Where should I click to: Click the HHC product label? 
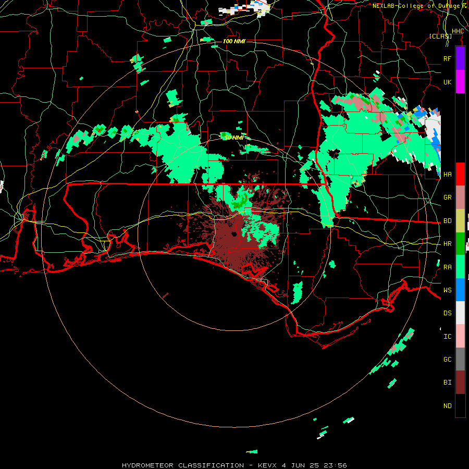point(458,31)
